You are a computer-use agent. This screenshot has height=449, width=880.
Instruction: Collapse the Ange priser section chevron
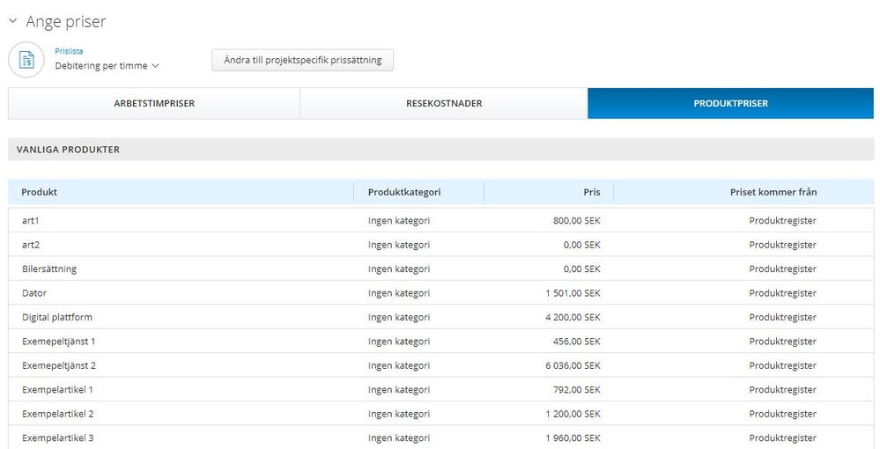[13, 21]
